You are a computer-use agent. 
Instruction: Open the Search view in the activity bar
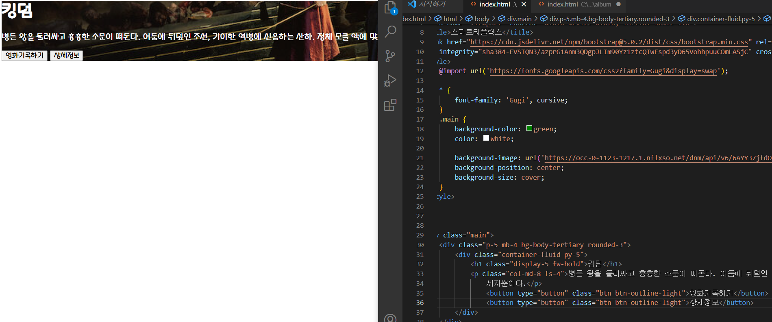(390, 31)
